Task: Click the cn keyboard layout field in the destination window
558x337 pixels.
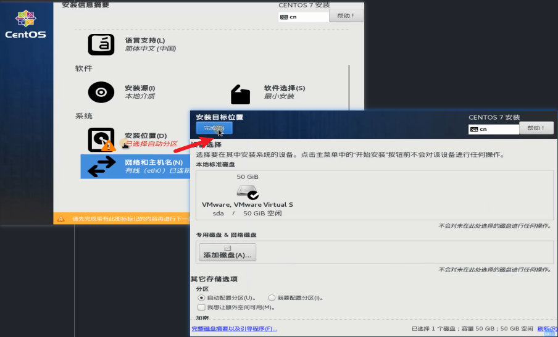Action: (x=494, y=129)
